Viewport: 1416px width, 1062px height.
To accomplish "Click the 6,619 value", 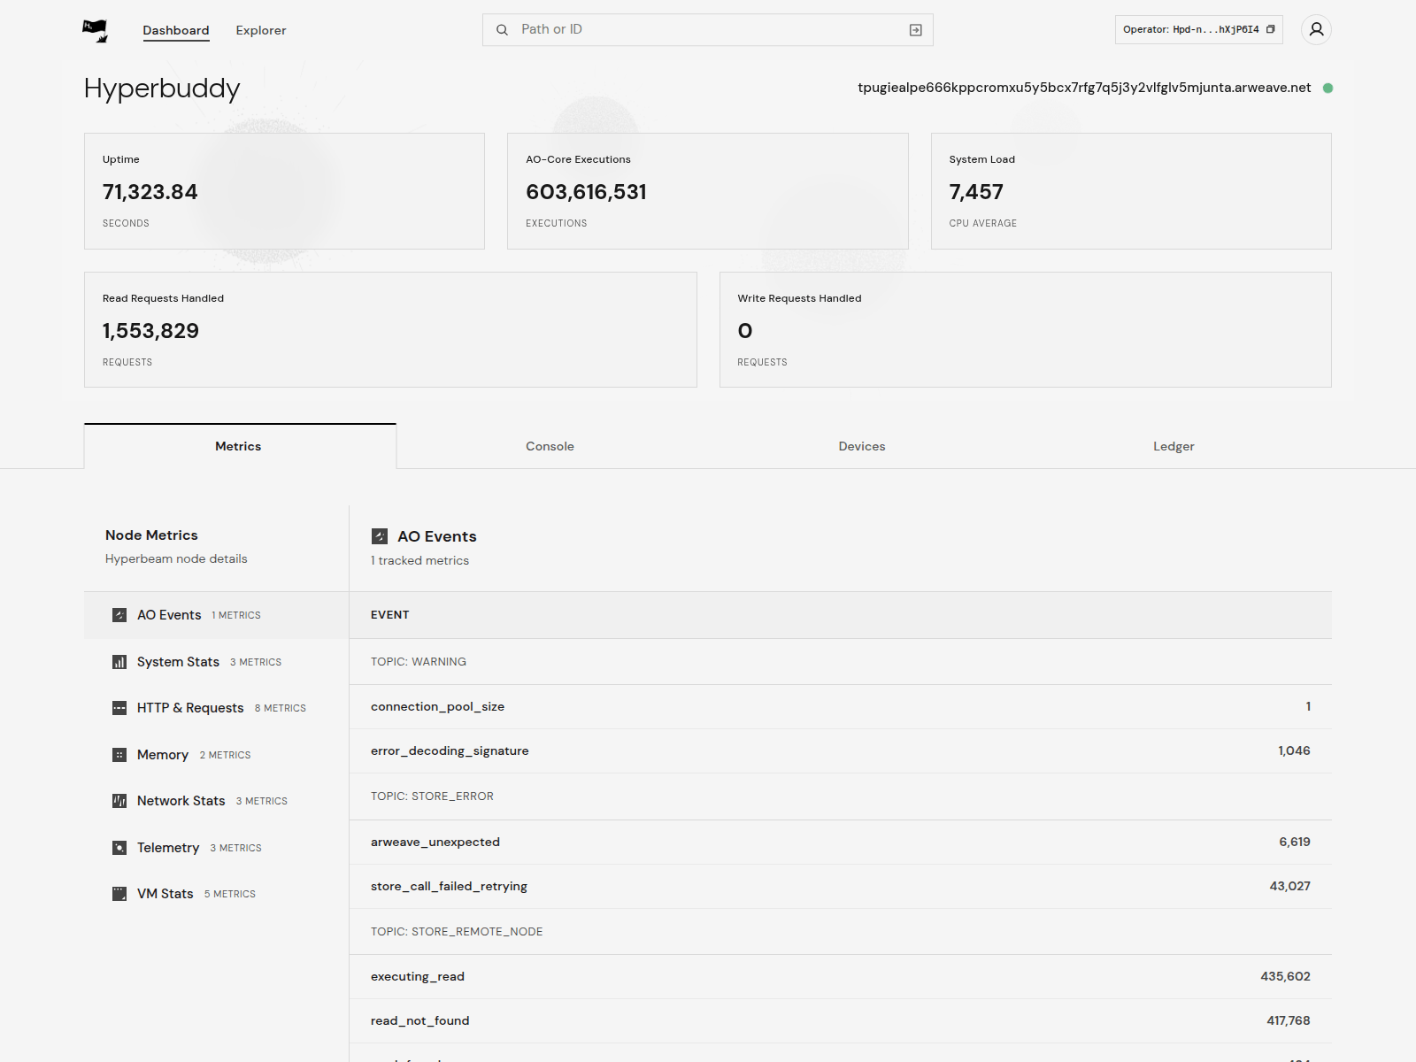I will click(x=1295, y=842).
